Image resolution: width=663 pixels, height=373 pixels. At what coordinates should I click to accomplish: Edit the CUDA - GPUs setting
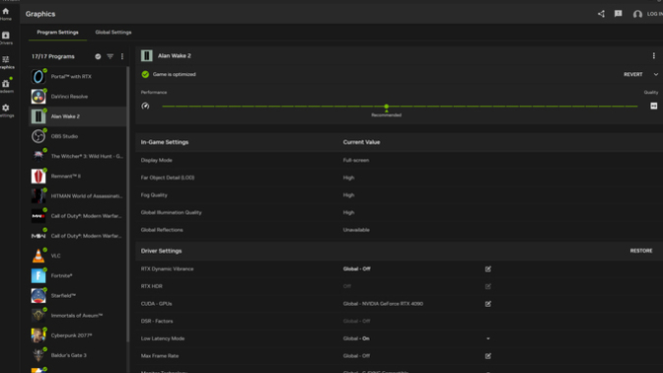[488, 304]
